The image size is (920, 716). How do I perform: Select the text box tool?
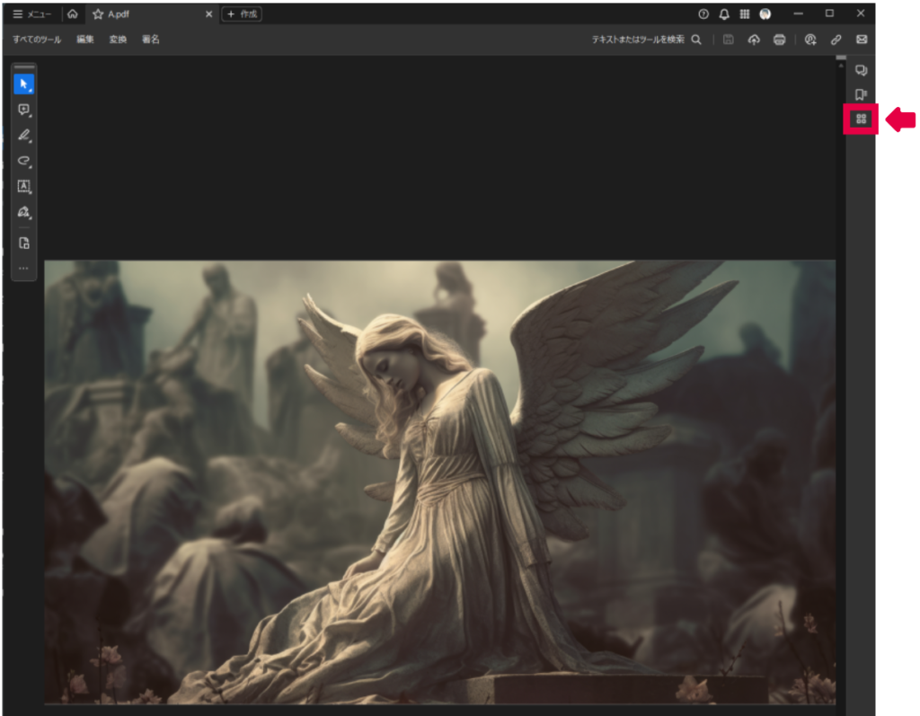point(24,187)
